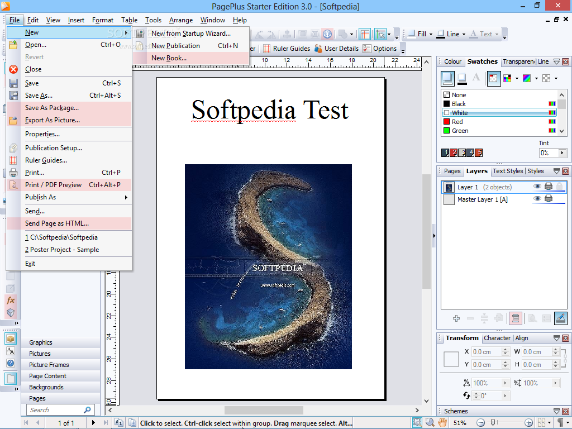Toggle Layer 1 printable printer icon
Viewport: 572px width, 429px height.
tap(549, 187)
